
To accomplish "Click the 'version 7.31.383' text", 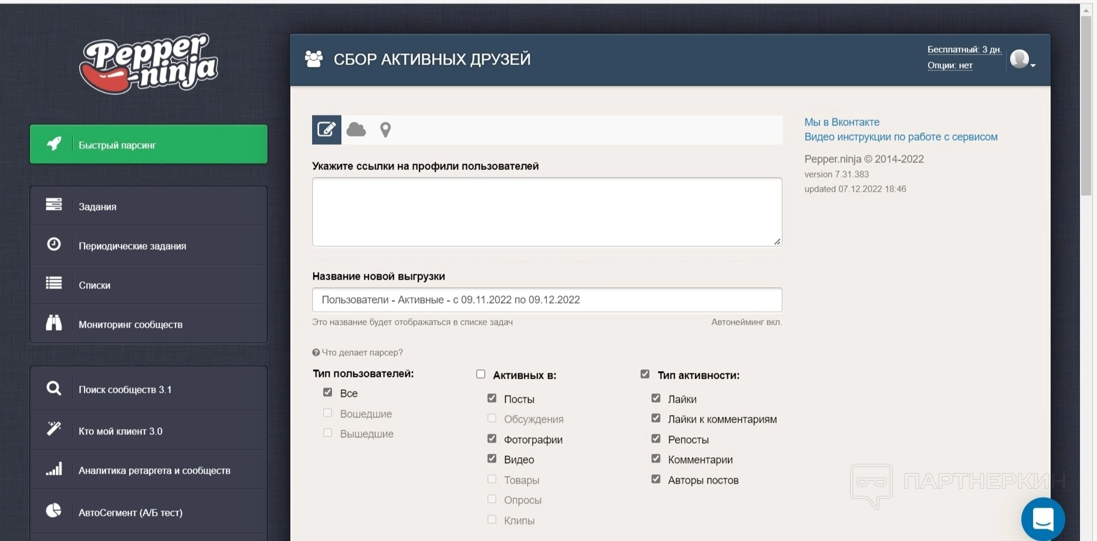I will (x=837, y=174).
